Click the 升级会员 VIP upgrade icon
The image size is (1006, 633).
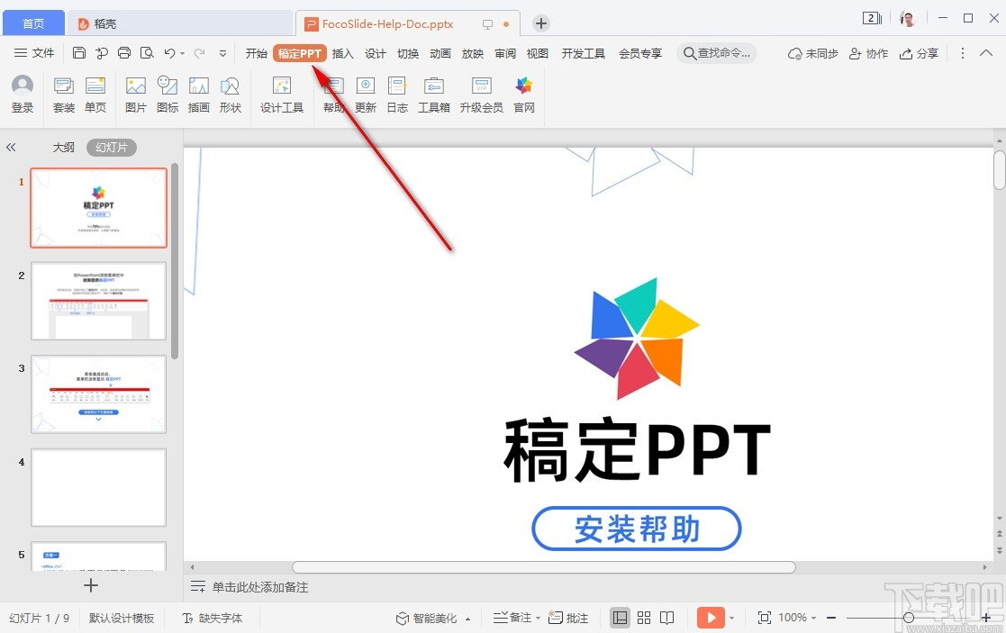click(480, 93)
